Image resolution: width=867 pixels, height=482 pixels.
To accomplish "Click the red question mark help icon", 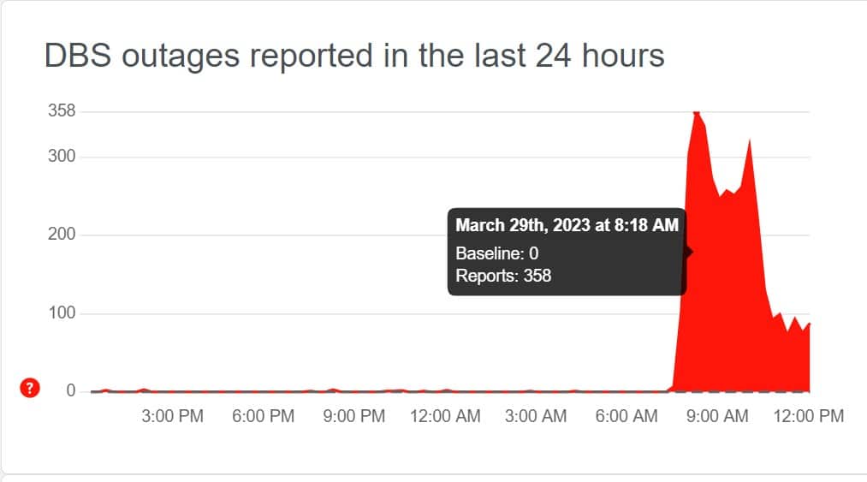I will click(x=30, y=388).
